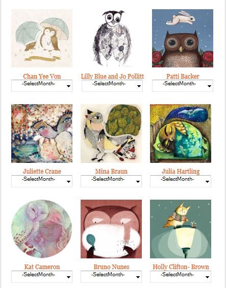Select the brown owl with leaping rabbit picture

(183, 38)
